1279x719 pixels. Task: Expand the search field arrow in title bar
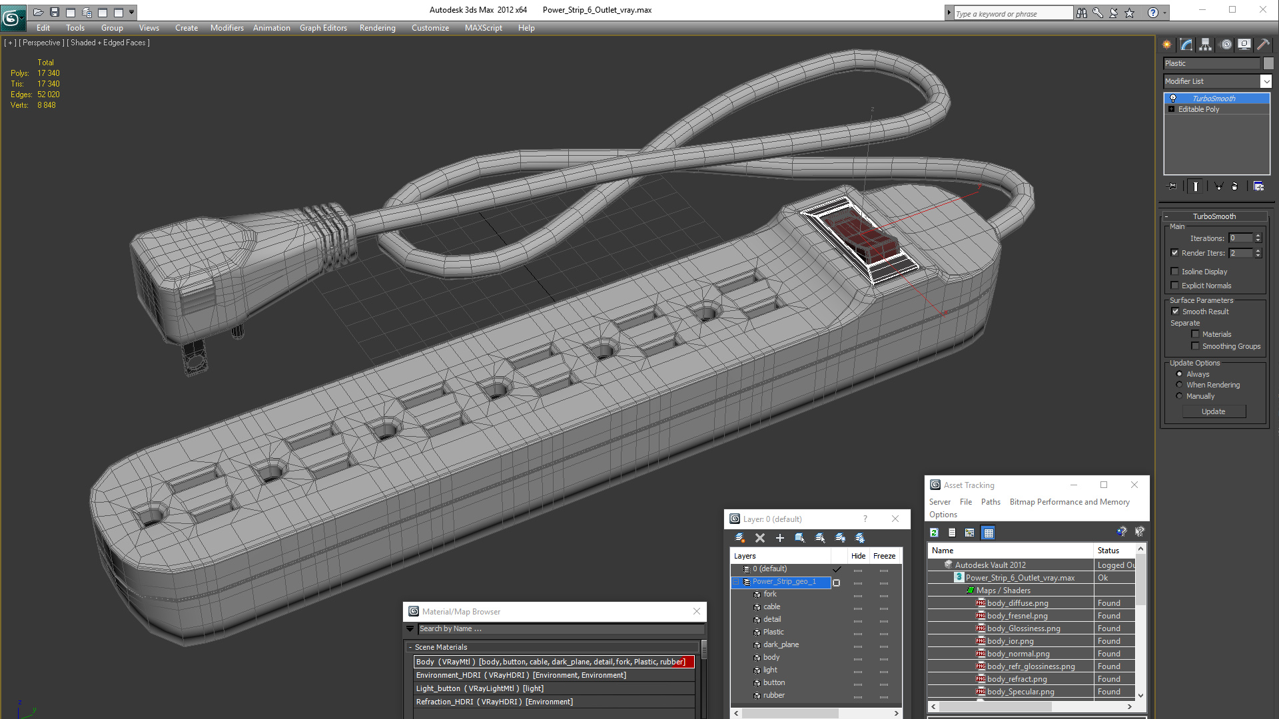click(x=949, y=13)
